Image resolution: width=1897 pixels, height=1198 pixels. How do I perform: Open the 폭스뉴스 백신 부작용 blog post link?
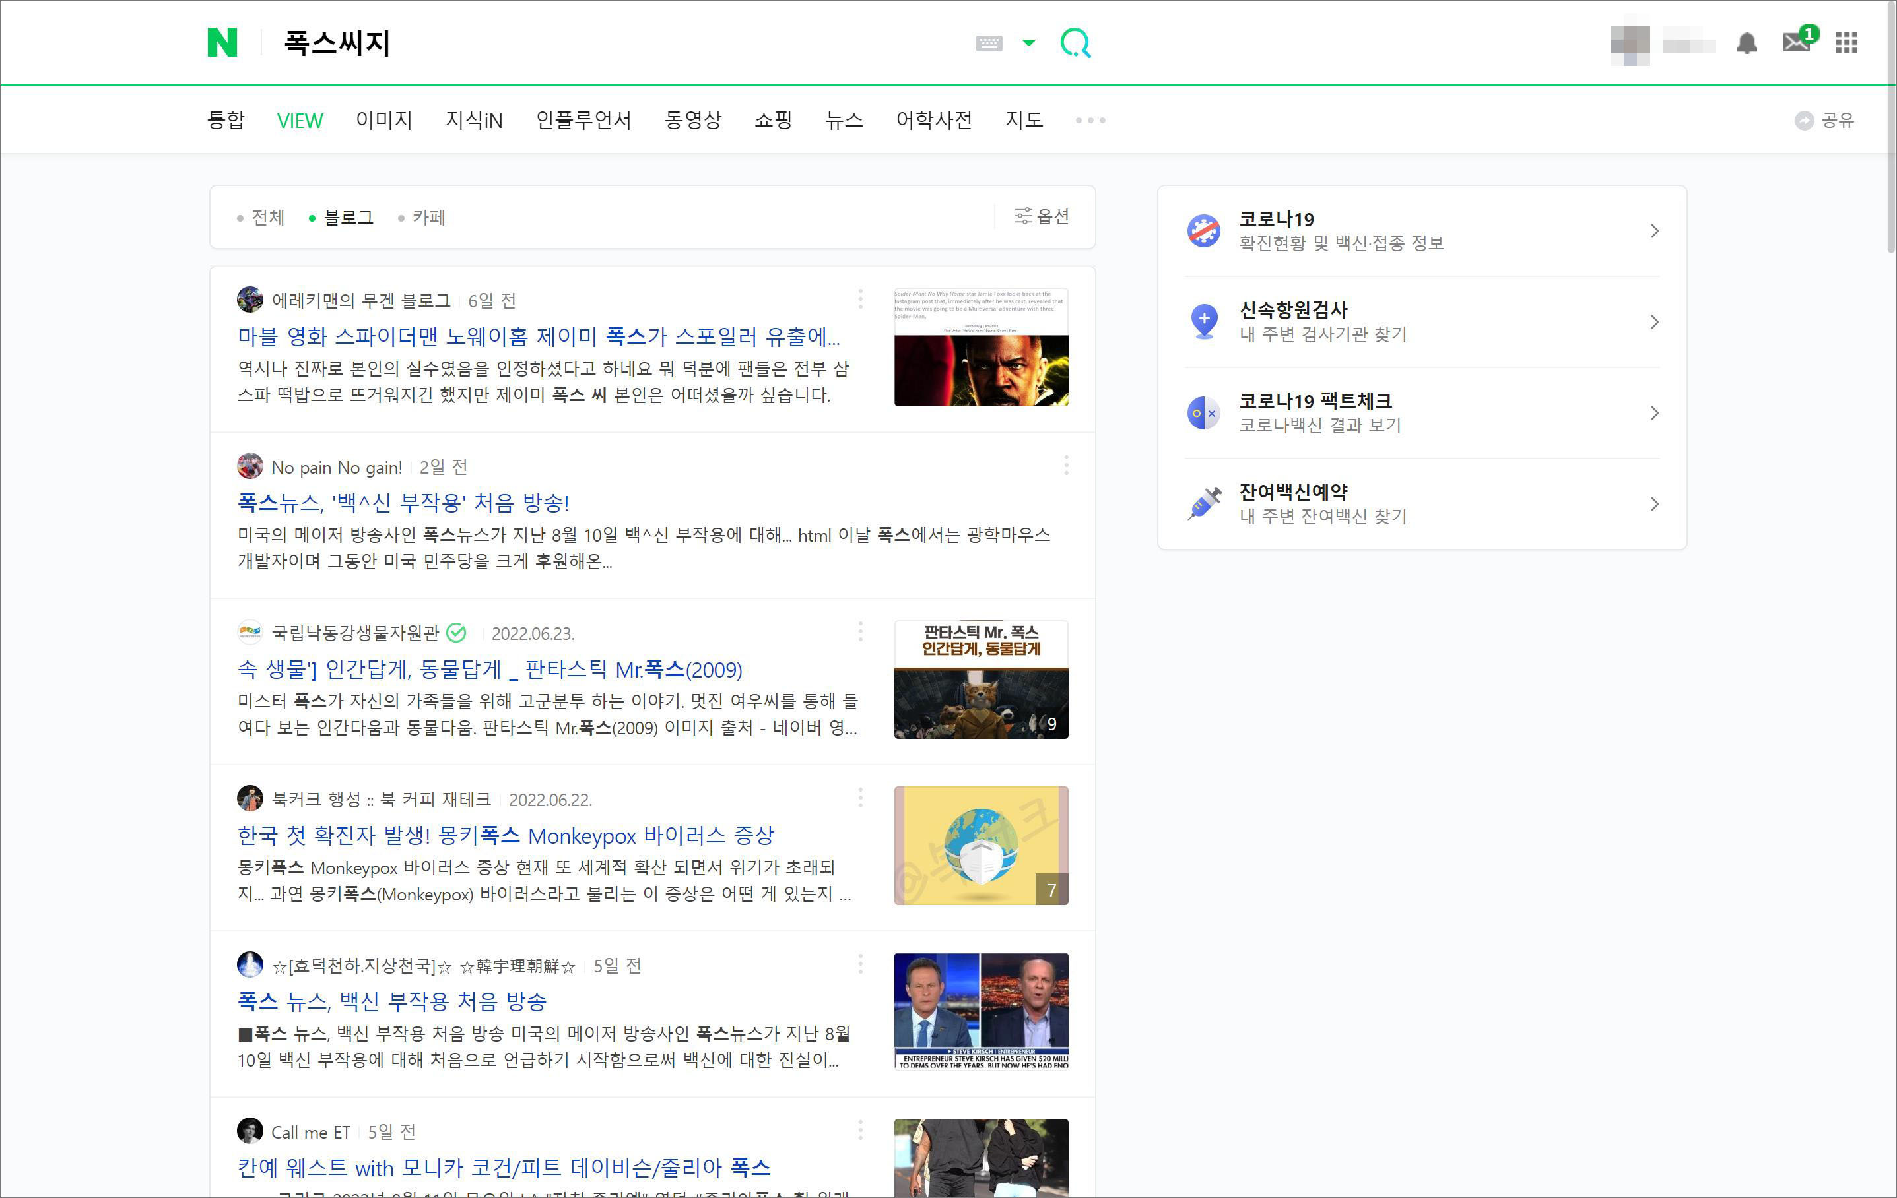(403, 502)
